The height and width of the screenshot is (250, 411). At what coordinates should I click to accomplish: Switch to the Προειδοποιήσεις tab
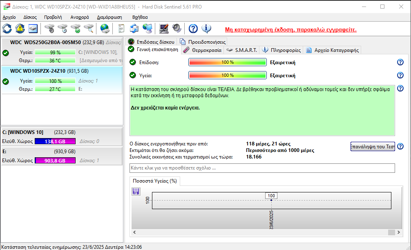(203, 42)
